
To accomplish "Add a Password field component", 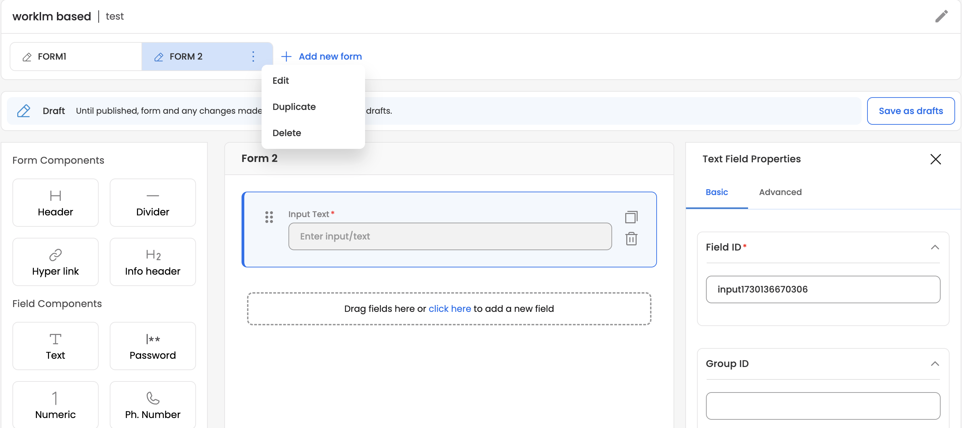I will tap(153, 346).
